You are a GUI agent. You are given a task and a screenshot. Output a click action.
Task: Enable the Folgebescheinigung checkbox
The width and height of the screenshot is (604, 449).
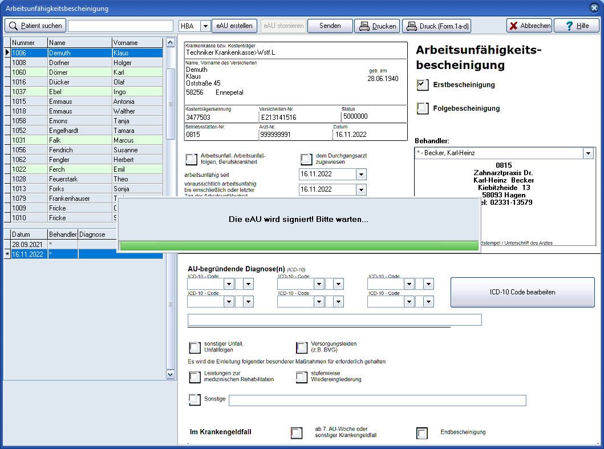tap(423, 108)
